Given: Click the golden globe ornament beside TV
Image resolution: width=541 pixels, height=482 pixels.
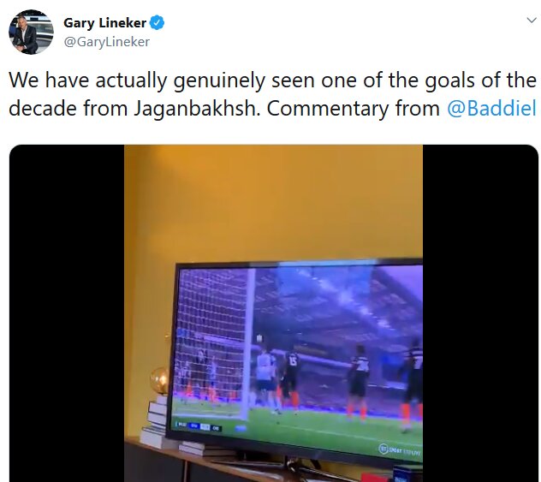Looking at the screenshot, I should click(x=160, y=381).
